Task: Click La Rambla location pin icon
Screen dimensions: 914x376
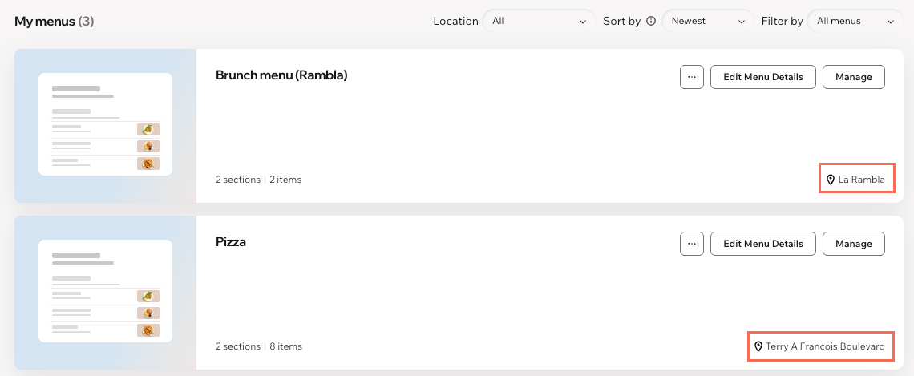Action: 831,180
